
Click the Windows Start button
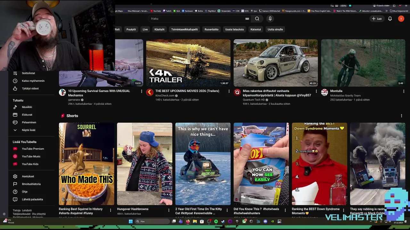point(131,221)
